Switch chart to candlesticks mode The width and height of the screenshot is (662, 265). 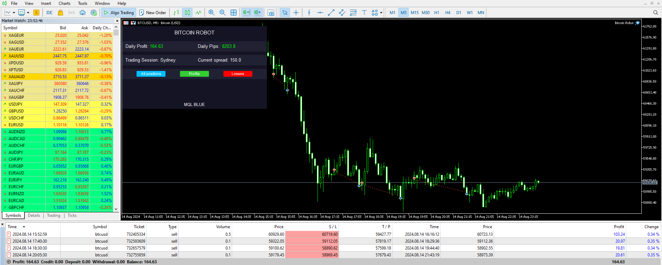tap(187, 13)
